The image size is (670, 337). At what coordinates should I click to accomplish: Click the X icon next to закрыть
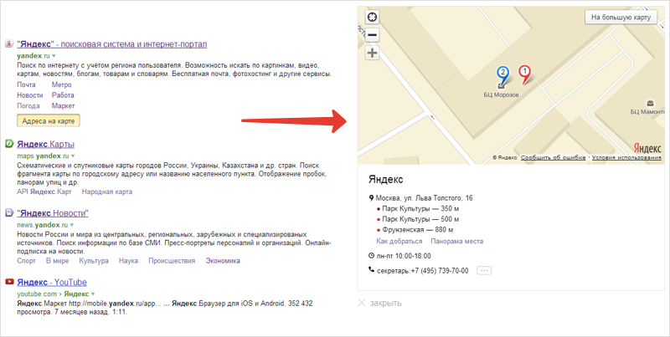pos(362,303)
